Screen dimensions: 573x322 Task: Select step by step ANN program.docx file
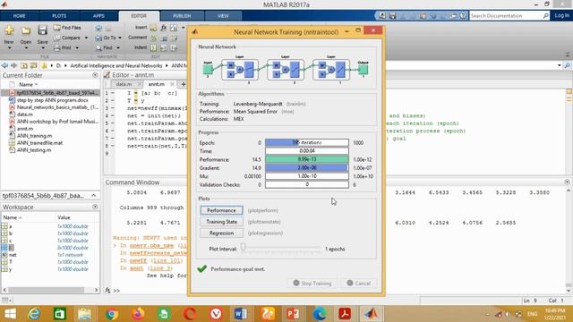(52, 100)
